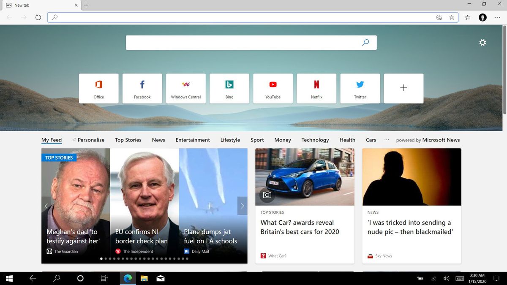The height and width of the screenshot is (285, 507).
Task: Select the Technology feed tab
Action: [x=315, y=140]
